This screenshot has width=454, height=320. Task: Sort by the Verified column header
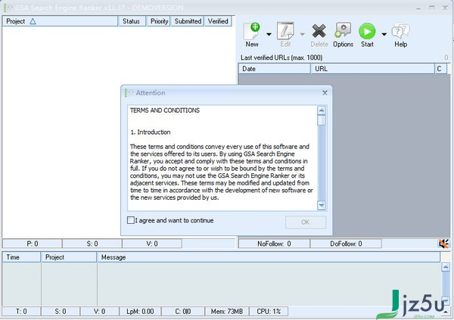pyautogui.click(x=218, y=21)
